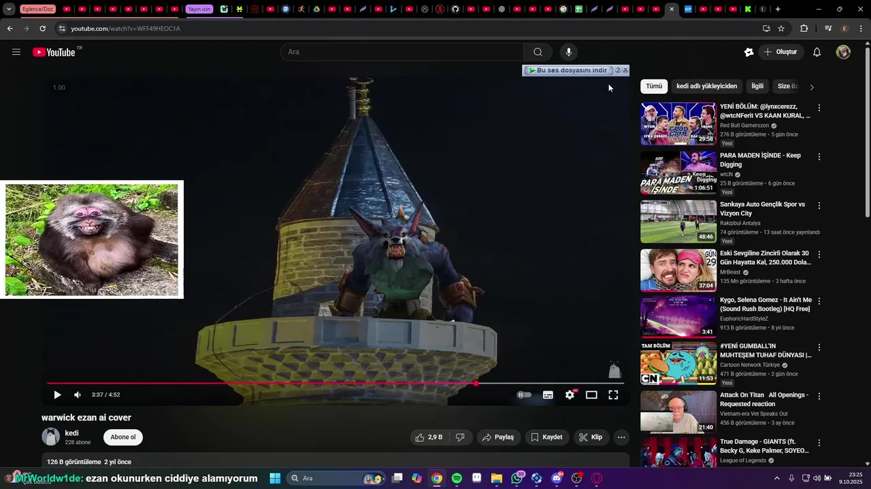Open menu for Gumball video
This screenshot has width=871, height=489.
pyautogui.click(x=819, y=348)
